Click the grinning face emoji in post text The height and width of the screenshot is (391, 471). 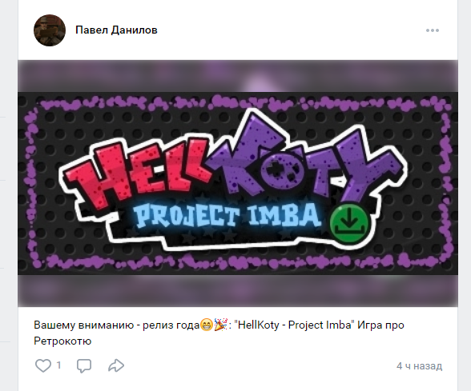pyautogui.click(x=207, y=325)
